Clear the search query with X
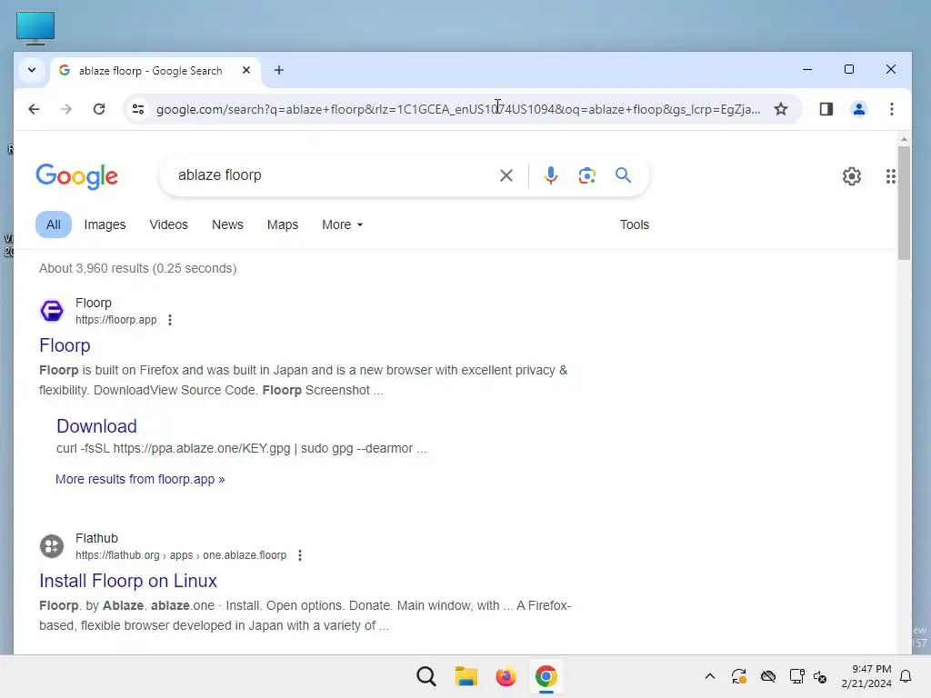 tap(506, 175)
